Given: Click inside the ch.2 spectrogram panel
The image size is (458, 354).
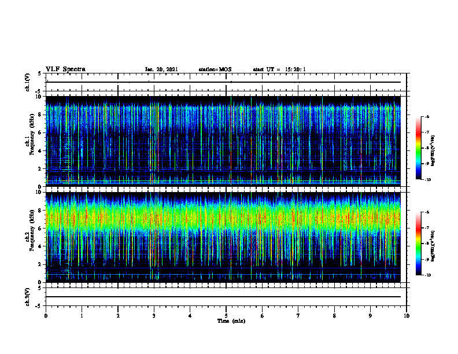Looking at the screenshot, I should (223, 237).
